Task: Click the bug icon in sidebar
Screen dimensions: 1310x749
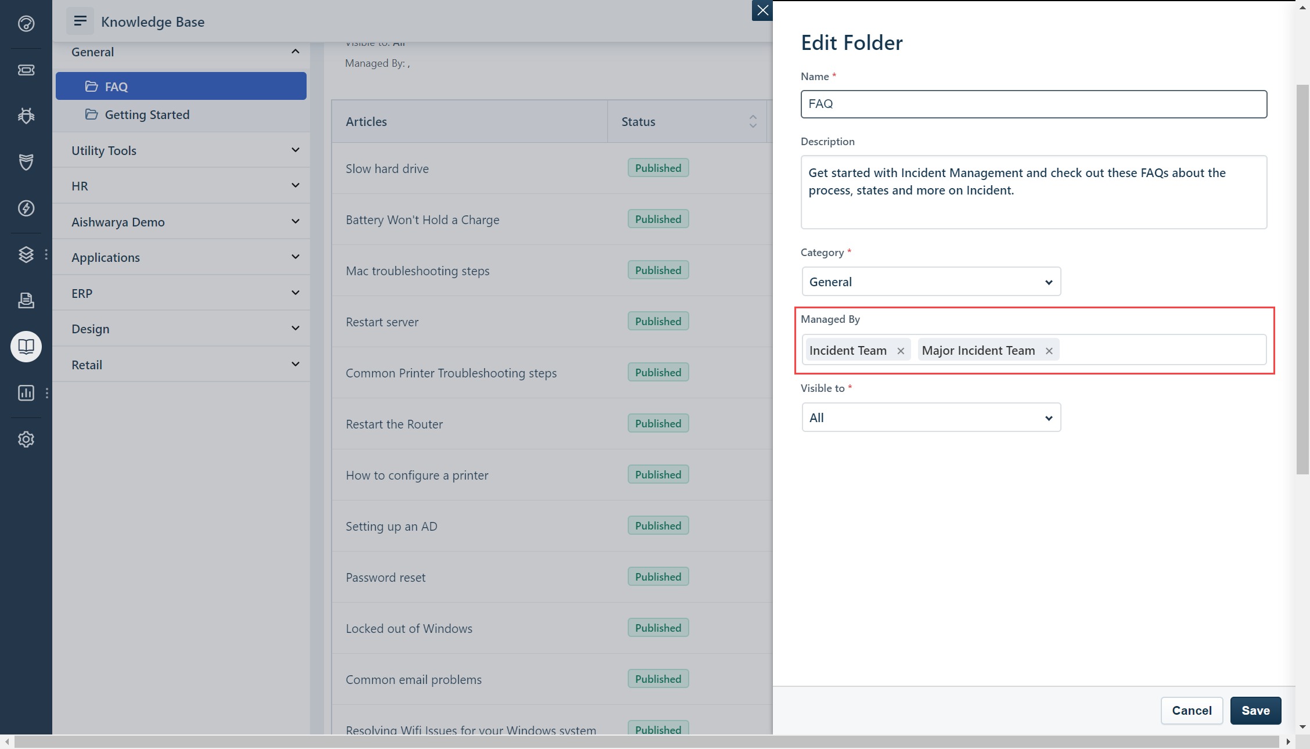Action: [26, 116]
